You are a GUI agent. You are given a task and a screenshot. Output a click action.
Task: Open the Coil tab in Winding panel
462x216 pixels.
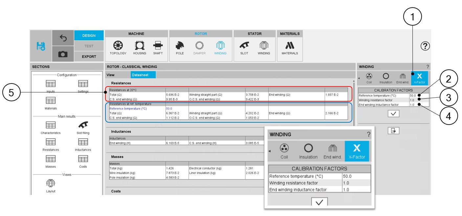pos(369,78)
